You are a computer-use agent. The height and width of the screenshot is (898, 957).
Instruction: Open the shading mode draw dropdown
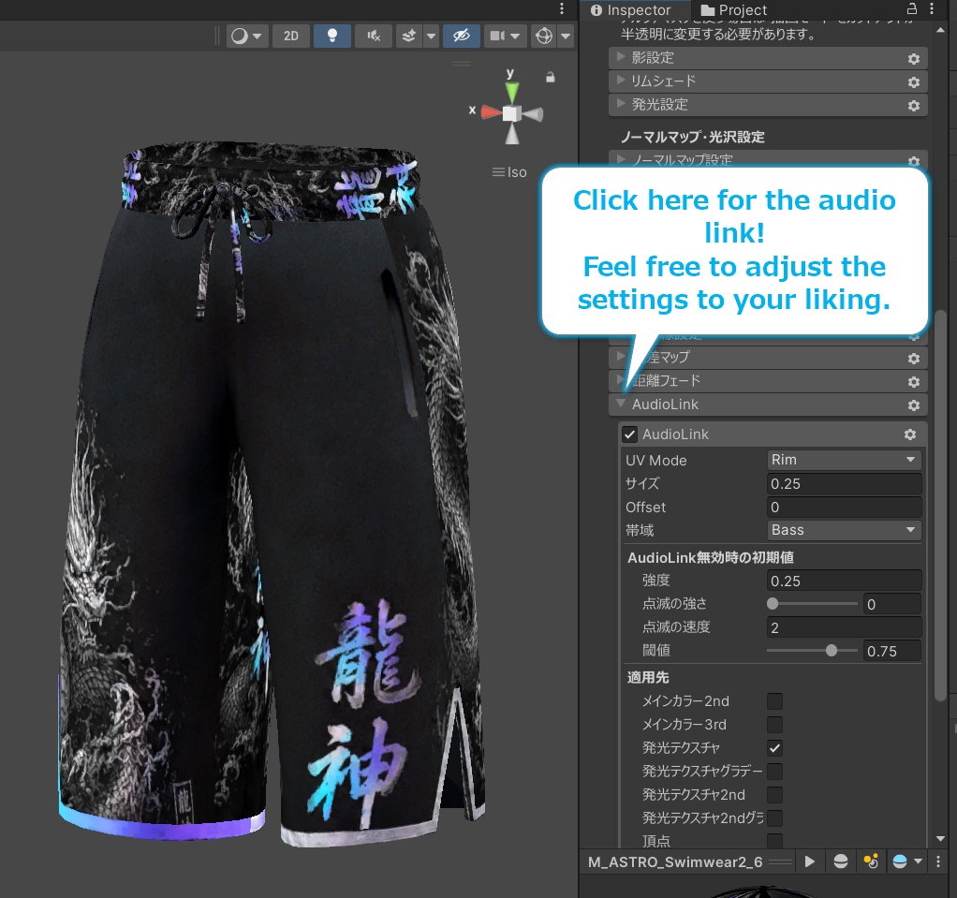click(x=246, y=36)
